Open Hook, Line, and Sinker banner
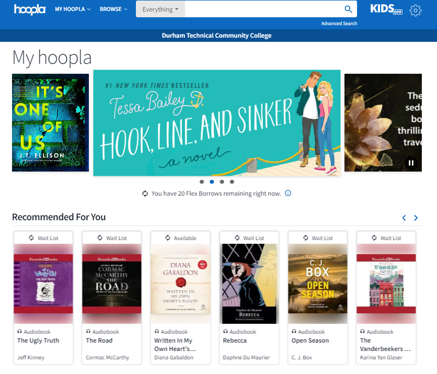 217,123
